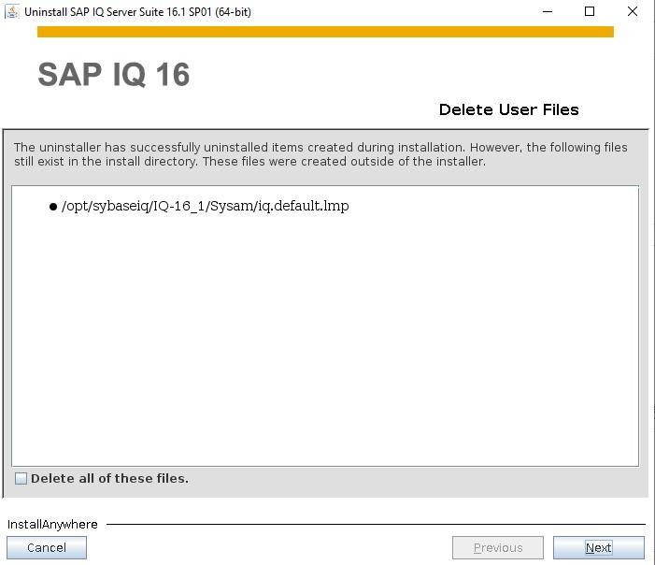Click the 'Delete all of these files.' label

109,478
